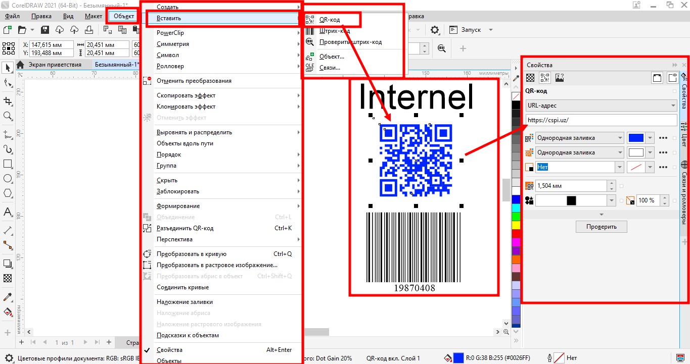
Task: Click the bitmap image icon in Properties
Action: click(x=560, y=78)
